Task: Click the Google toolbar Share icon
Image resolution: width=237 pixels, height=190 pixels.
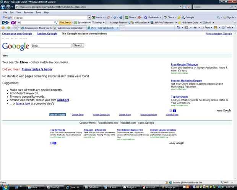Action: tap(127, 17)
